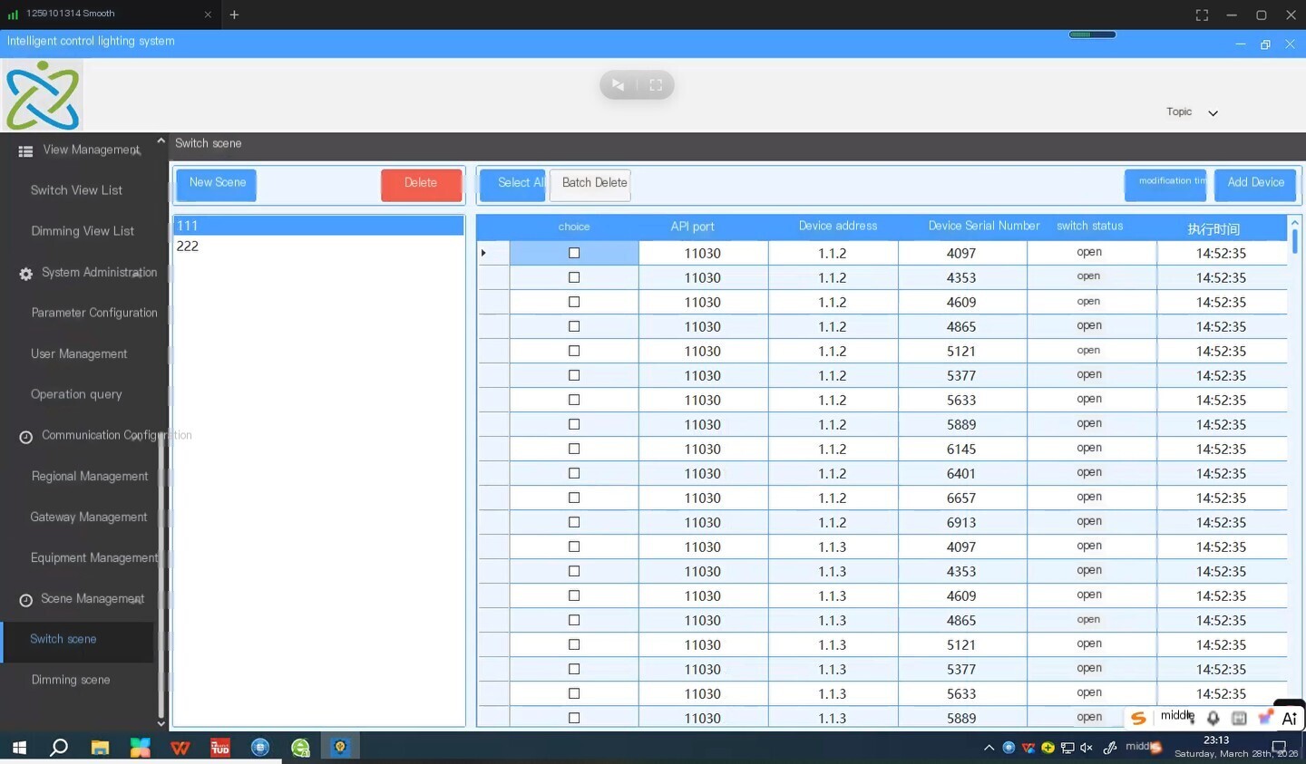
Task: Click the remote pointer icon in floating toolbar
Action: click(x=618, y=84)
